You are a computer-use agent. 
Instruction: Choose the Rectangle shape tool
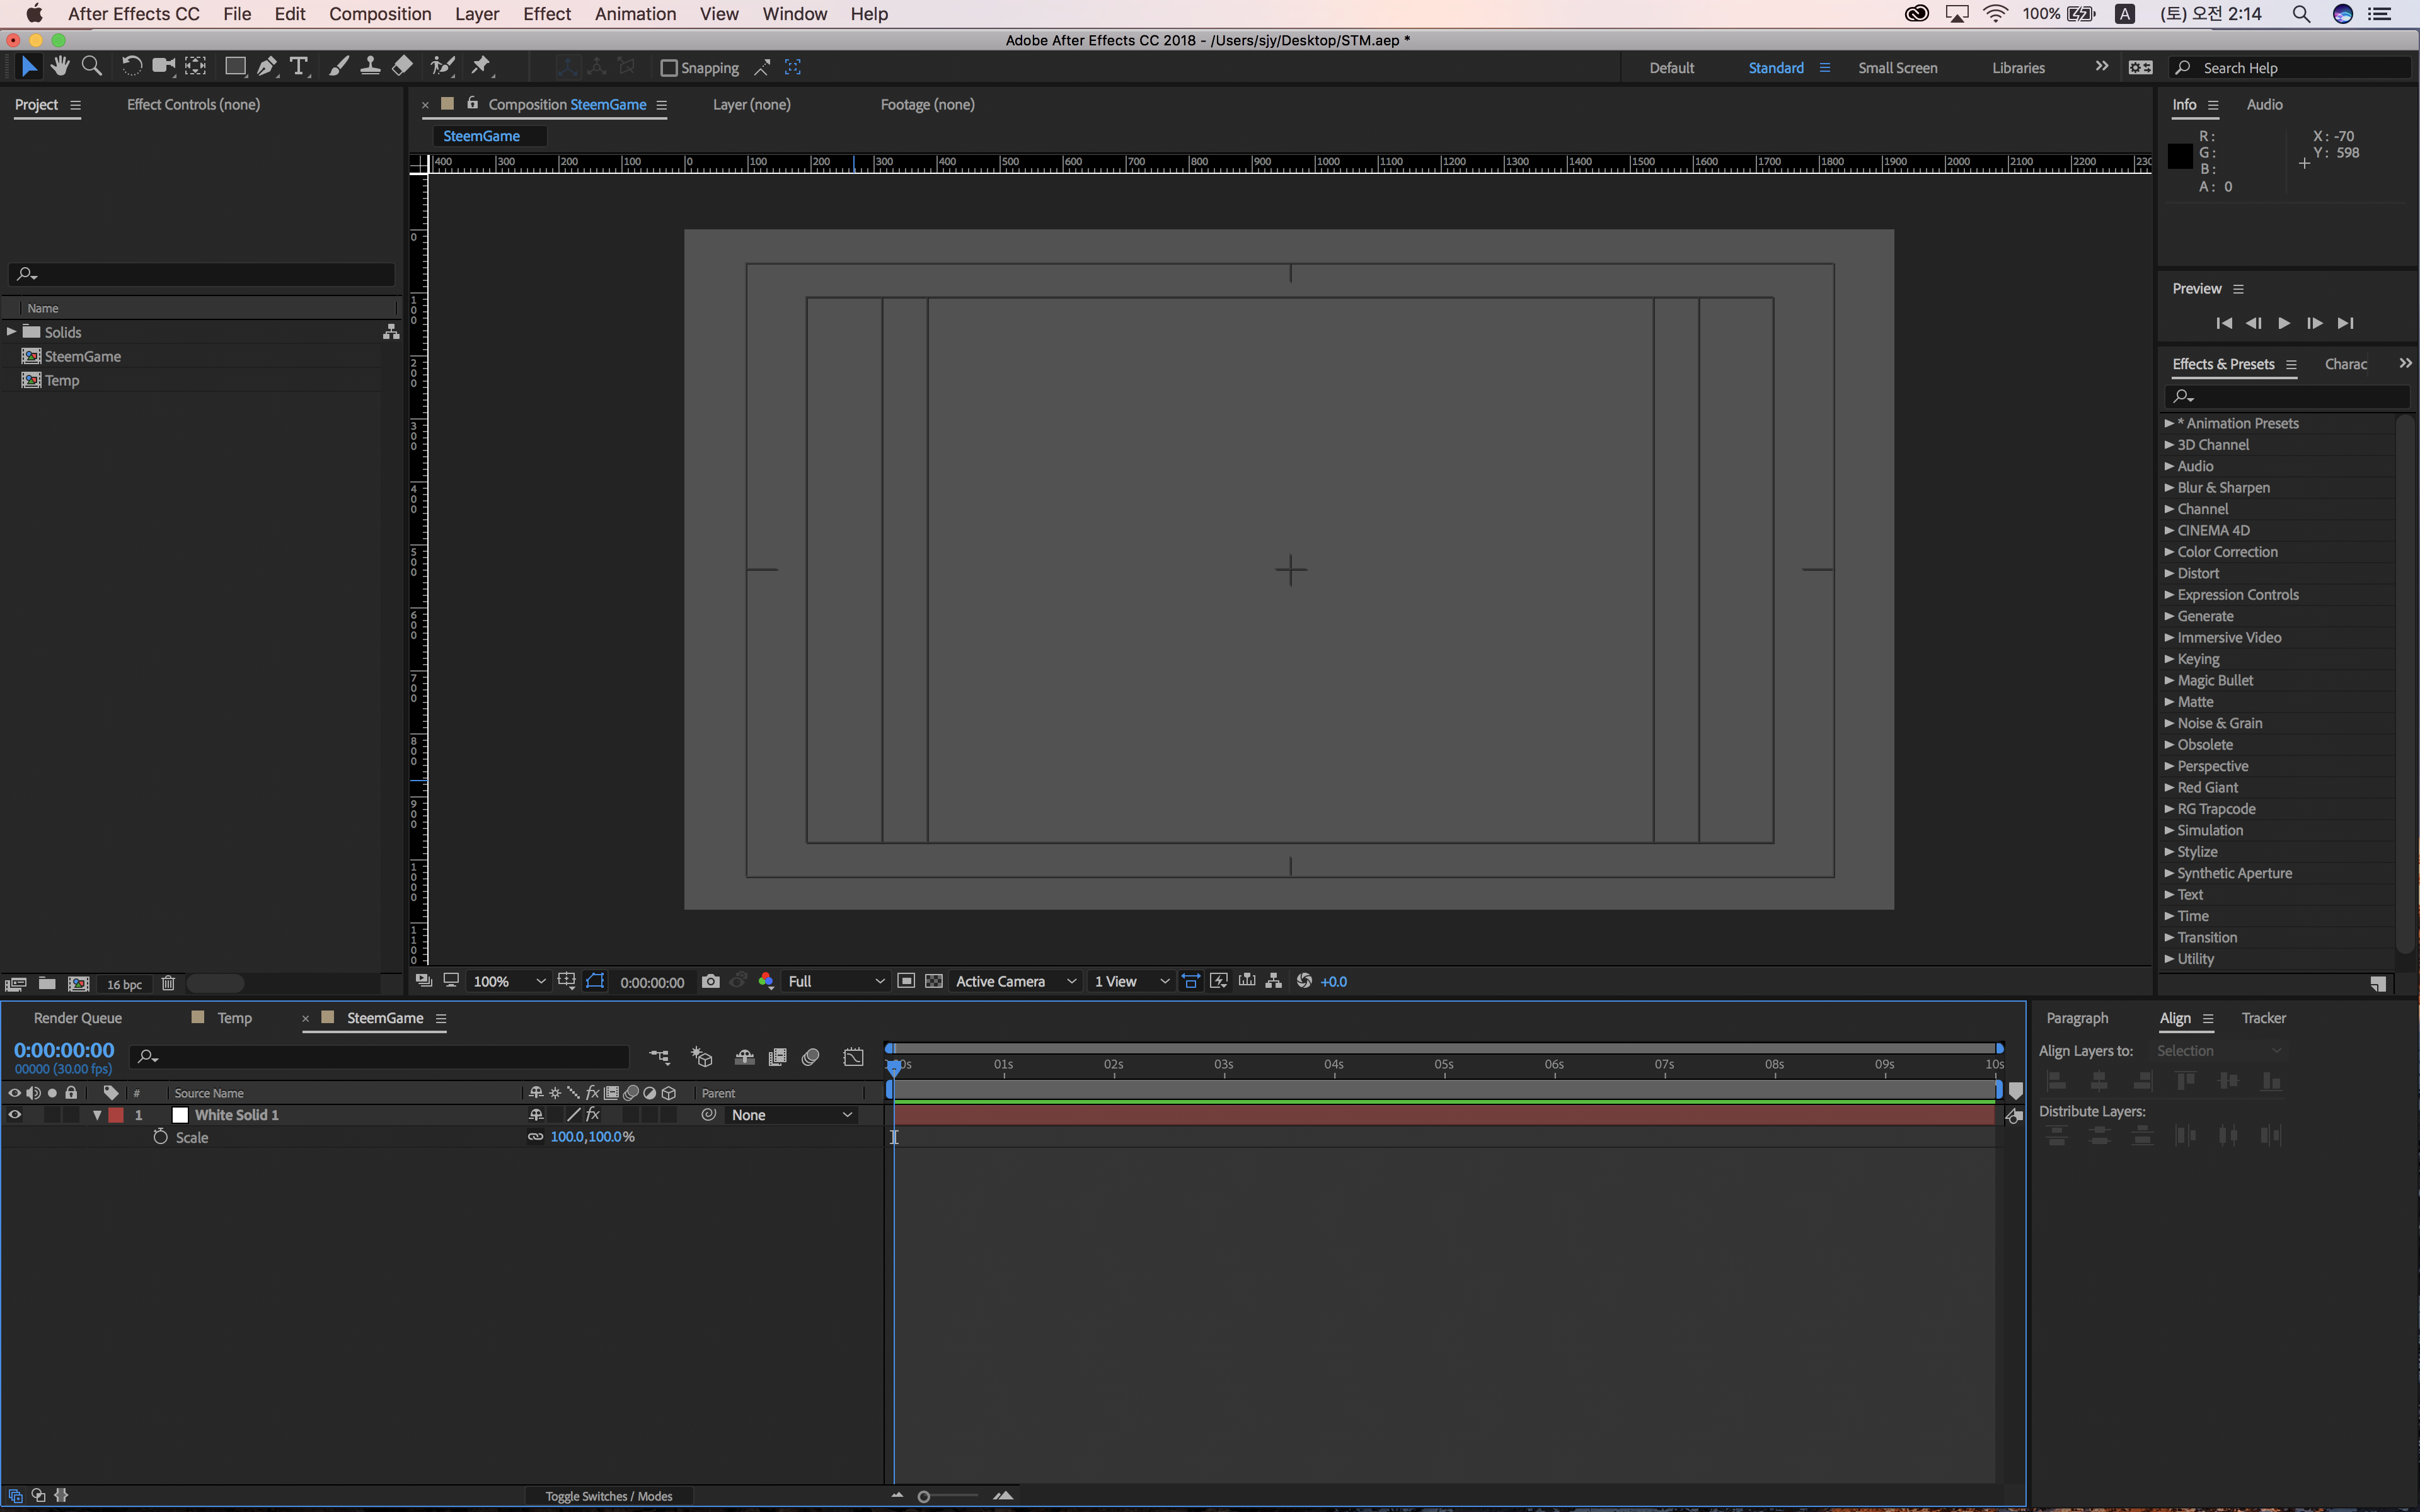click(x=235, y=67)
